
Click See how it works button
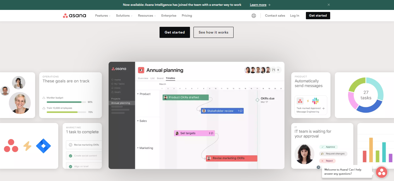coord(213,32)
